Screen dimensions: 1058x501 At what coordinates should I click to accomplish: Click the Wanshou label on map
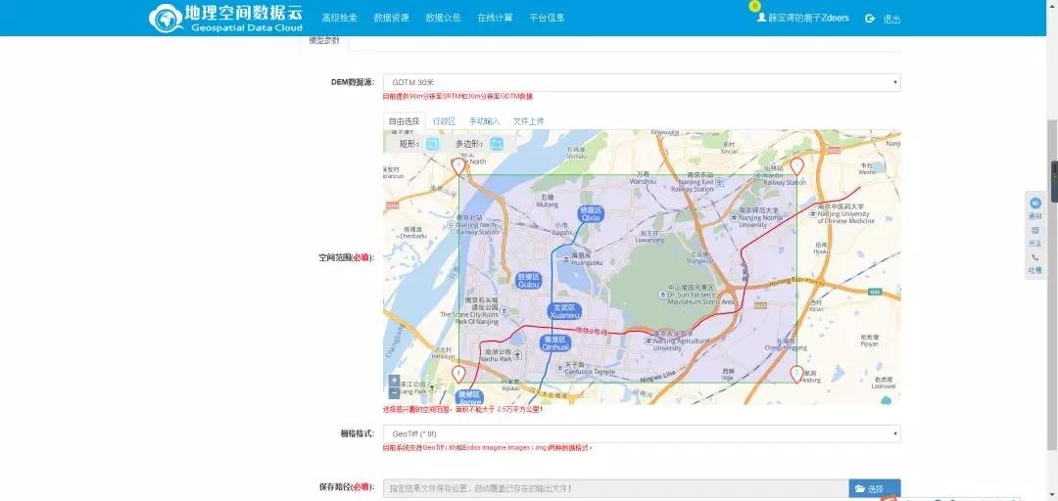click(643, 178)
